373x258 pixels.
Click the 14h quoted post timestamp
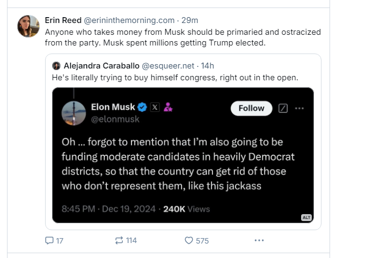point(207,66)
